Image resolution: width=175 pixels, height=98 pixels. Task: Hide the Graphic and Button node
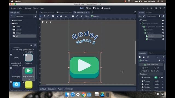point(163,27)
